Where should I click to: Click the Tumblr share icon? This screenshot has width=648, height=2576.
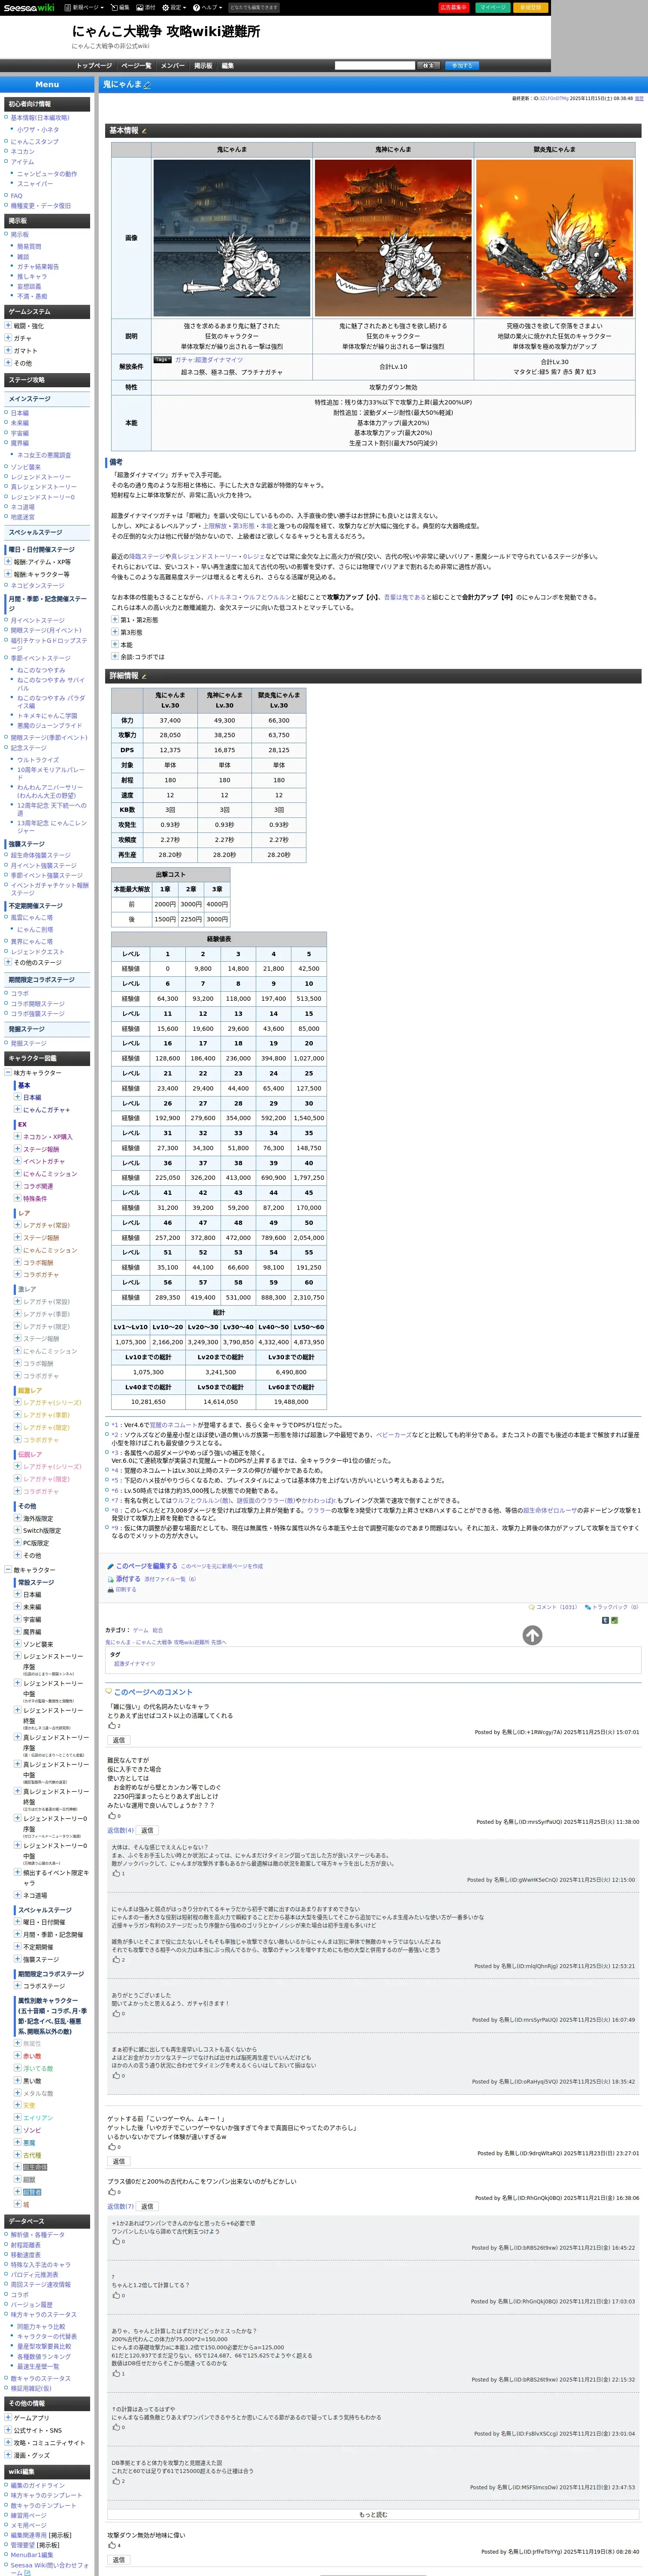tap(605, 1620)
